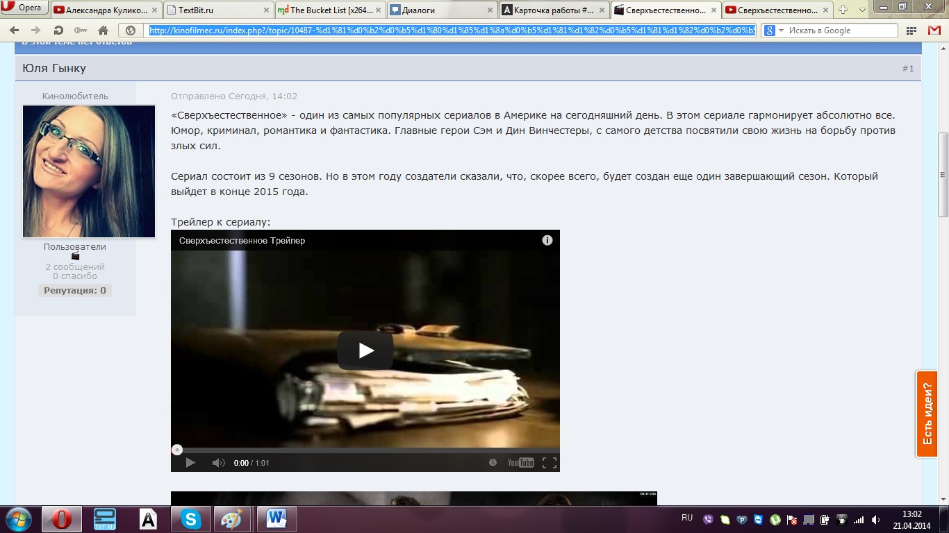Image resolution: width=949 pixels, height=533 pixels.
Task: Open Viber from the system tray
Action: (x=709, y=519)
